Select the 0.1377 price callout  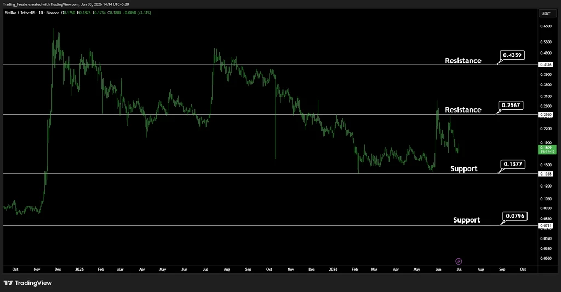coord(513,164)
